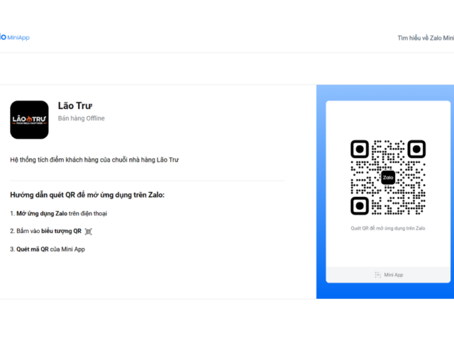This screenshot has height=340, width=454.
Task: Click the Mini App grid icon in footer
Action: tap(378, 275)
